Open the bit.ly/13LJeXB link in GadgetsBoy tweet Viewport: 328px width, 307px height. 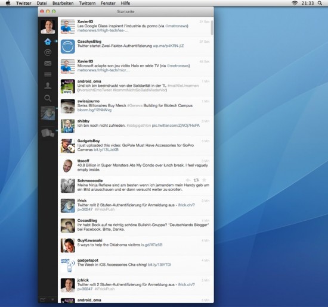coord(106,150)
